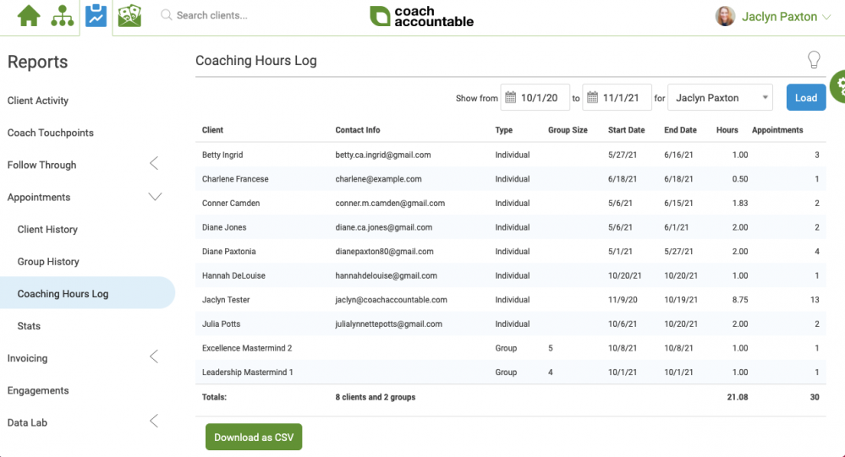The width and height of the screenshot is (845, 457).
Task: Expand the Follow Through section
Action: pos(154,164)
